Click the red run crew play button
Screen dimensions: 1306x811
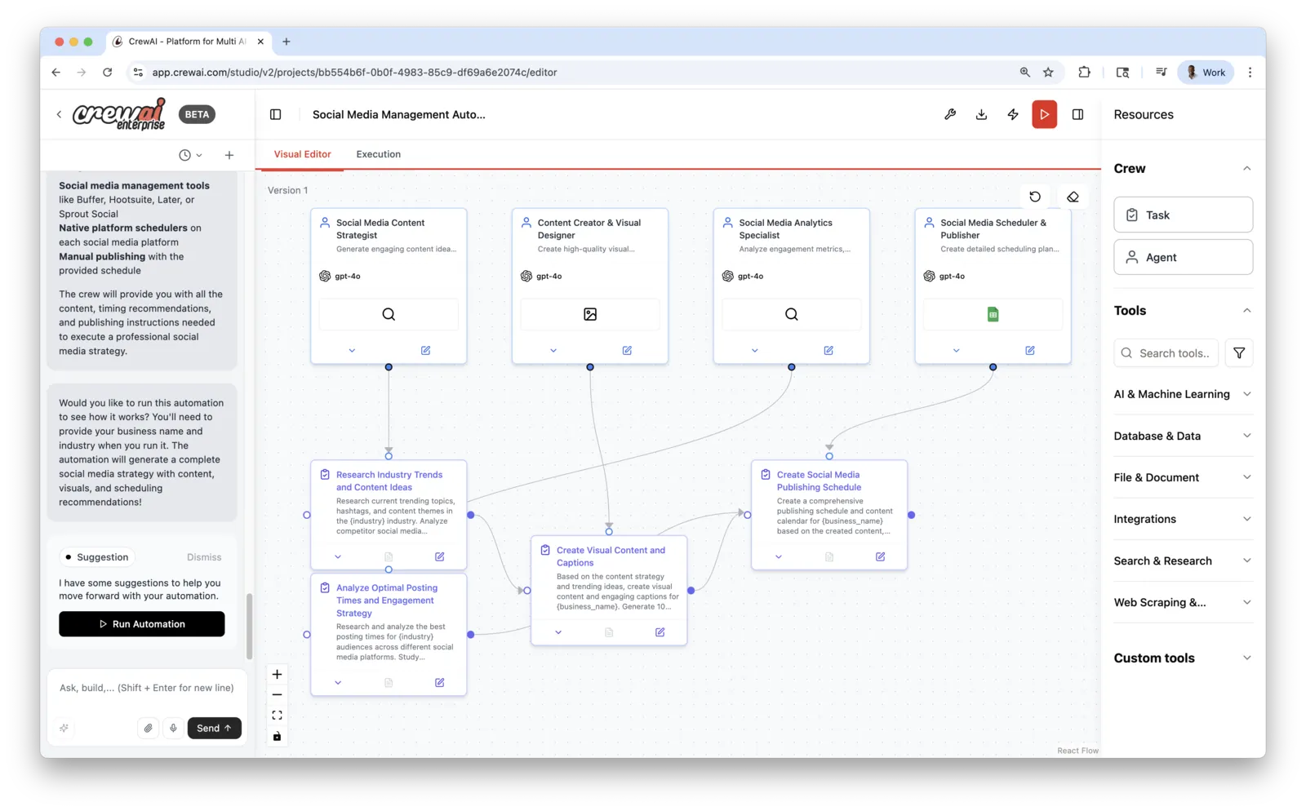pos(1044,114)
